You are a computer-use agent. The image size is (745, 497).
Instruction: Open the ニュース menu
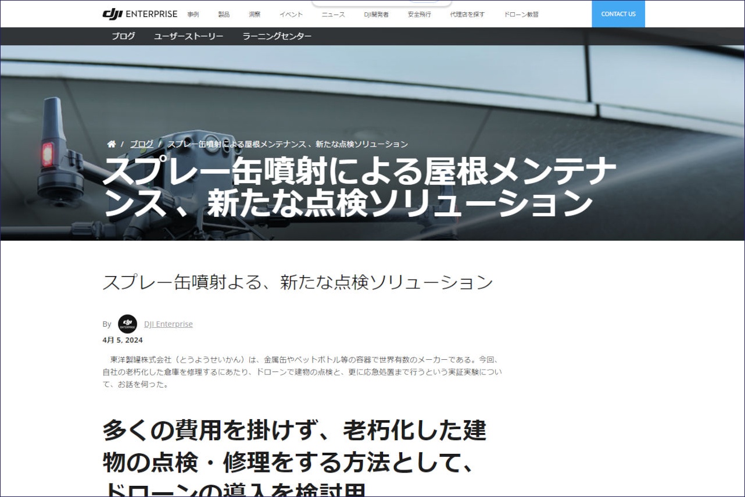click(x=332, y=15)
